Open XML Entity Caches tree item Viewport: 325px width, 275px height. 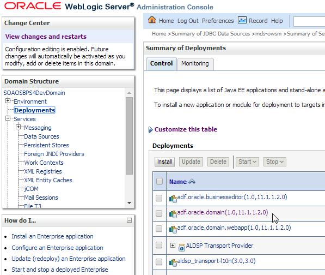48,180
